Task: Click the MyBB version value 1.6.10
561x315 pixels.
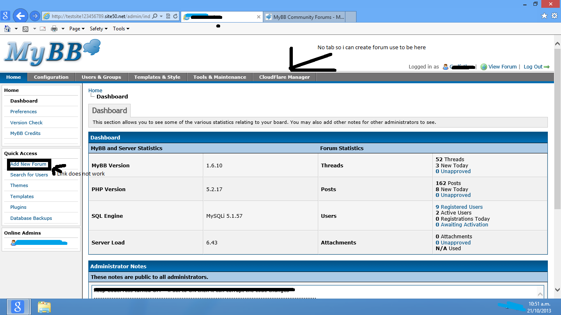Action: point(214,166)
